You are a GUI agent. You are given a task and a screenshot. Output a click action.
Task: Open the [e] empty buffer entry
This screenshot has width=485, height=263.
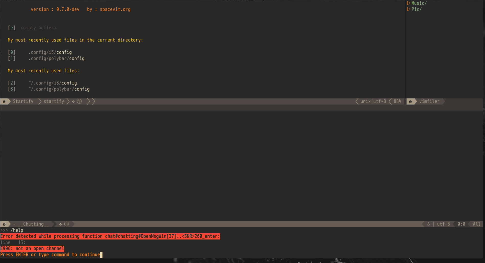(38, 28)
